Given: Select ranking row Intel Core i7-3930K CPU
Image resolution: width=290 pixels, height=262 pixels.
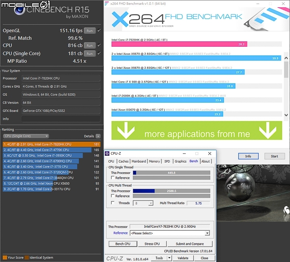Looking at the screenshot, I should pyautogui.click(x=52, y=155).
